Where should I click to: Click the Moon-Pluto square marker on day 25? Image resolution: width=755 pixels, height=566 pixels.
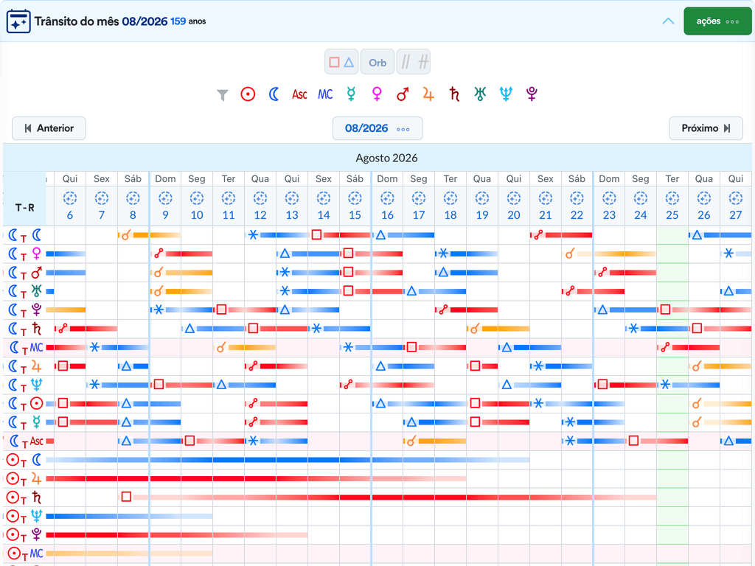pyautogui.click(x=665, y=310)
